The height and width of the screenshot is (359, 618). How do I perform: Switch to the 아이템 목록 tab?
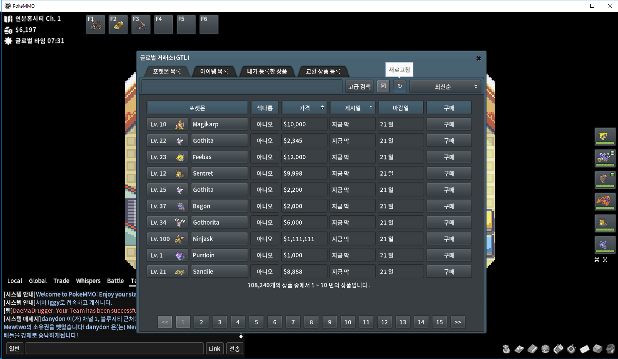(x=214, y=72)
